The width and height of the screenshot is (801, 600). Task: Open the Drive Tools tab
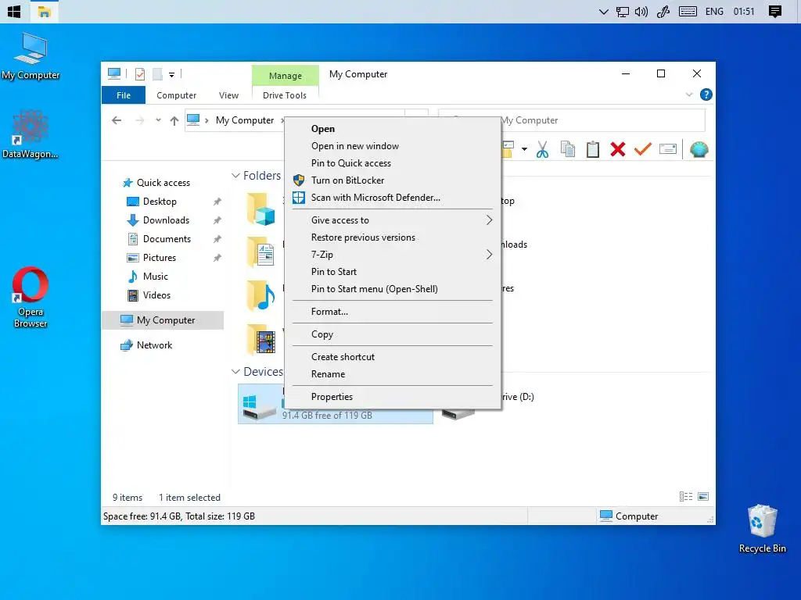(x=285, y=95)
